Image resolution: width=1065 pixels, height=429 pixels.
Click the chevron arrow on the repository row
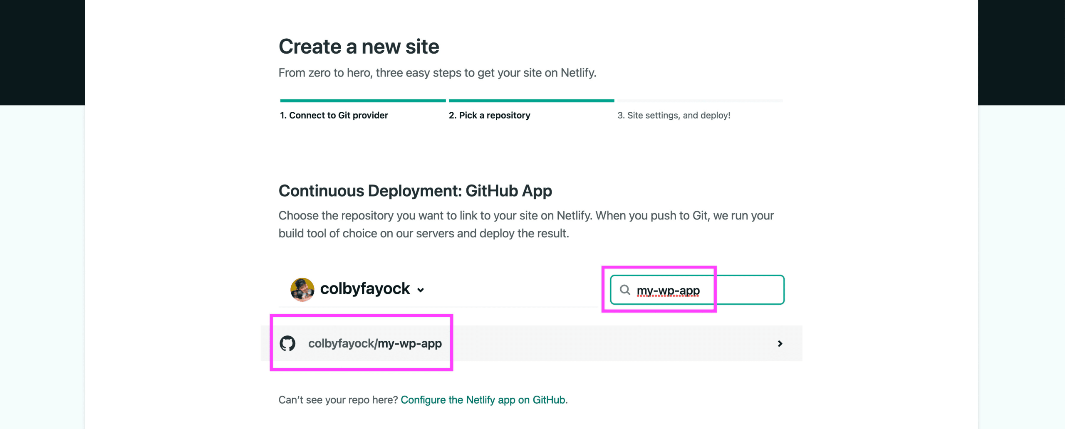click(780, 343)
